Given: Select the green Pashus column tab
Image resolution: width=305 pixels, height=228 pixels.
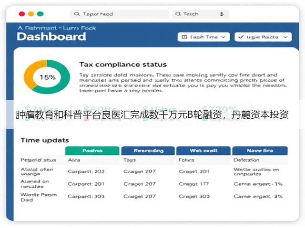Looking at the screenshot, I should (92, 151).
